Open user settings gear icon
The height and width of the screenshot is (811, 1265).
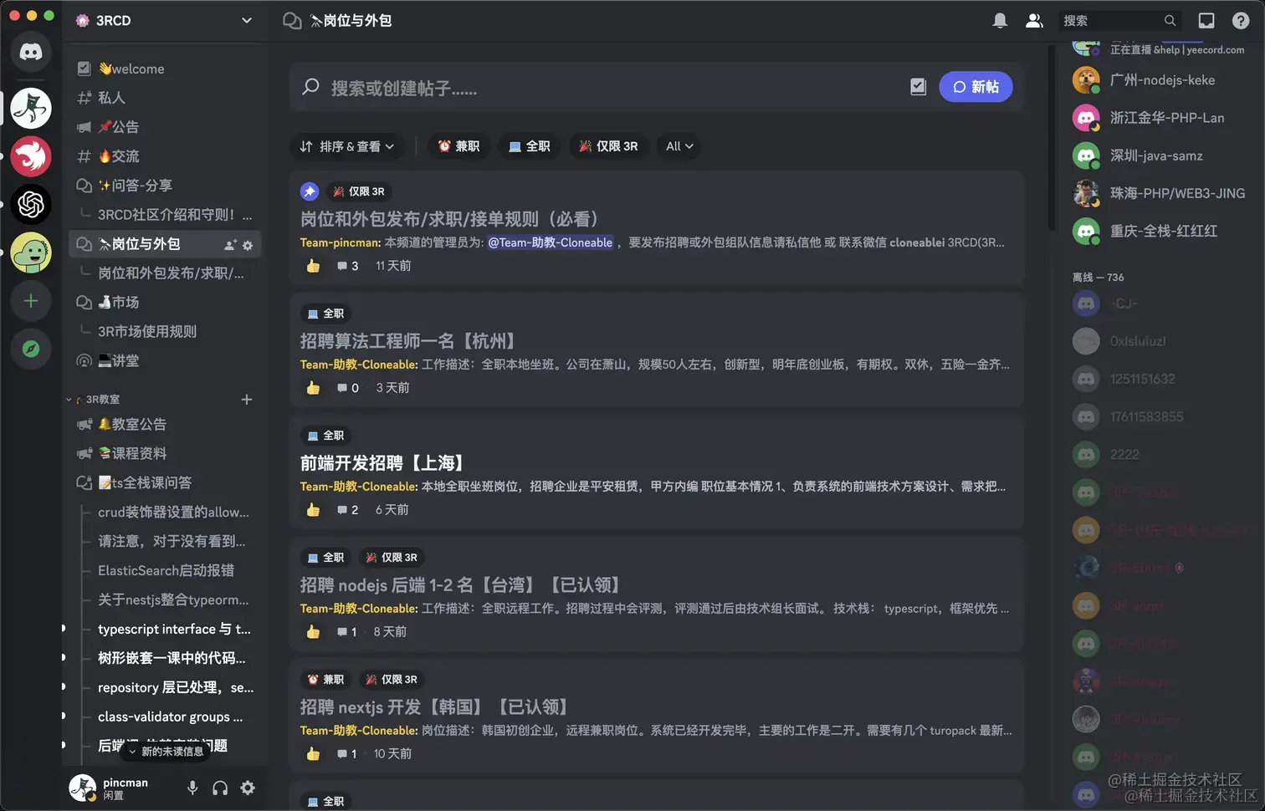(x=248, y=788)
